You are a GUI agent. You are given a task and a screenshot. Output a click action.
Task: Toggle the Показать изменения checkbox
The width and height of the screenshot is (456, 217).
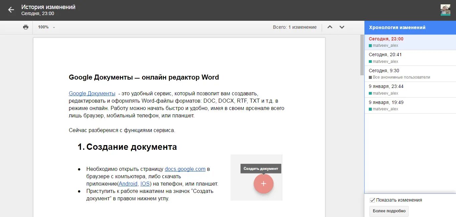372,200
